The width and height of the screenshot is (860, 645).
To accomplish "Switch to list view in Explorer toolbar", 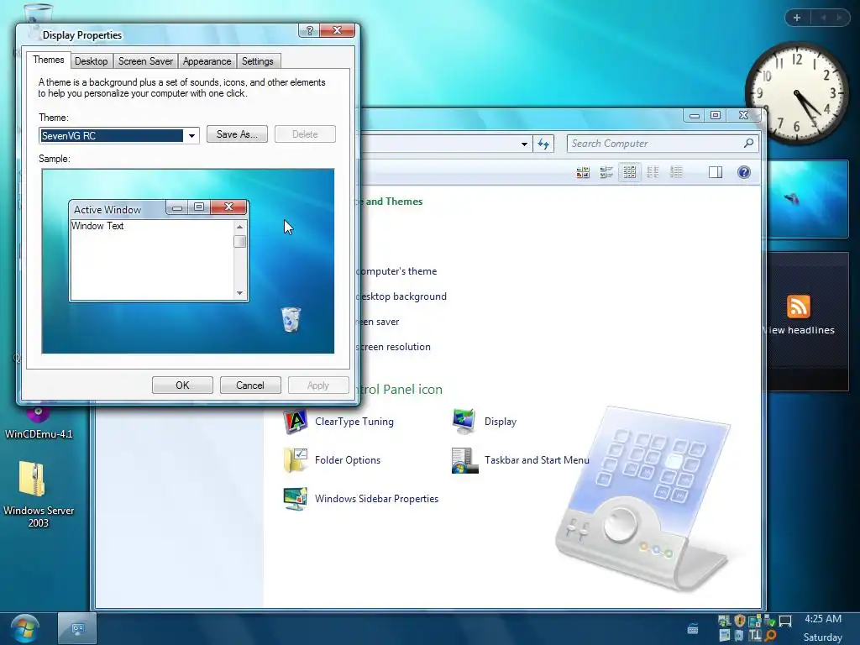I will coord(653,172).
